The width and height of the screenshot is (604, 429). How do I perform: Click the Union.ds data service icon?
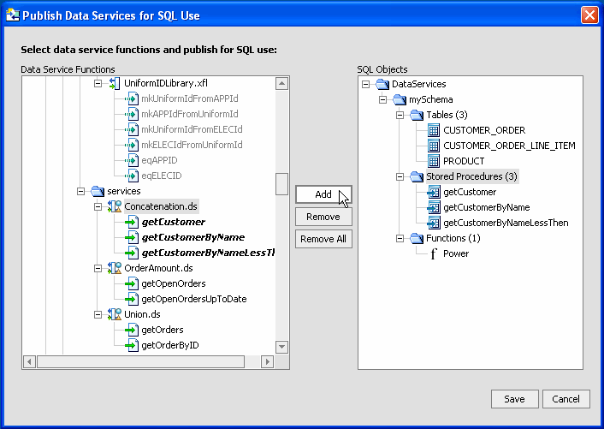click(x=115, y=314)
